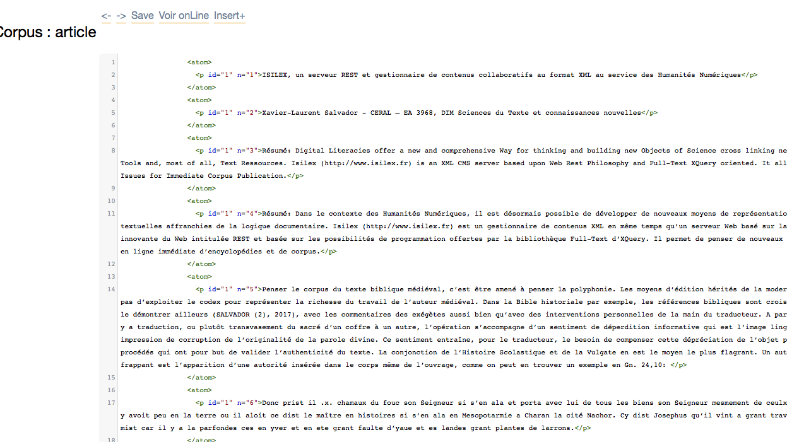
Task: Click the text "ISILEX, un serveur REST"
Action: coord(310,75)
